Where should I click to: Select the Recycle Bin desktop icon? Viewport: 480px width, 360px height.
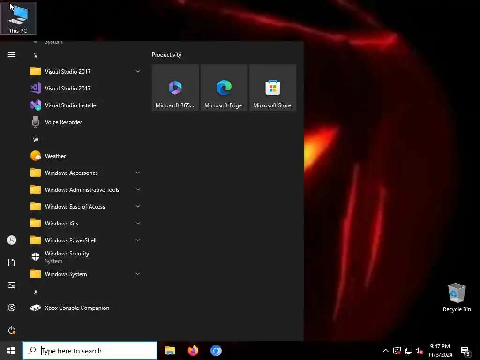tap(457, 298)
